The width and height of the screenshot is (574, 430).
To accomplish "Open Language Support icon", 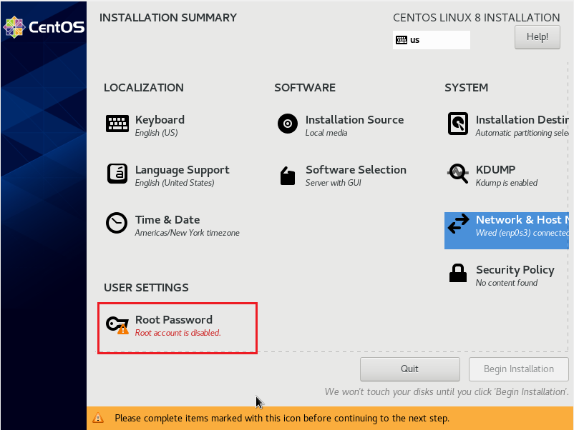I will point(117,174).
